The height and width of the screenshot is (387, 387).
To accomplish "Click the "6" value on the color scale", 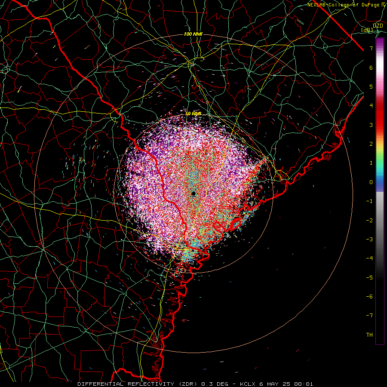I will 371,68.
